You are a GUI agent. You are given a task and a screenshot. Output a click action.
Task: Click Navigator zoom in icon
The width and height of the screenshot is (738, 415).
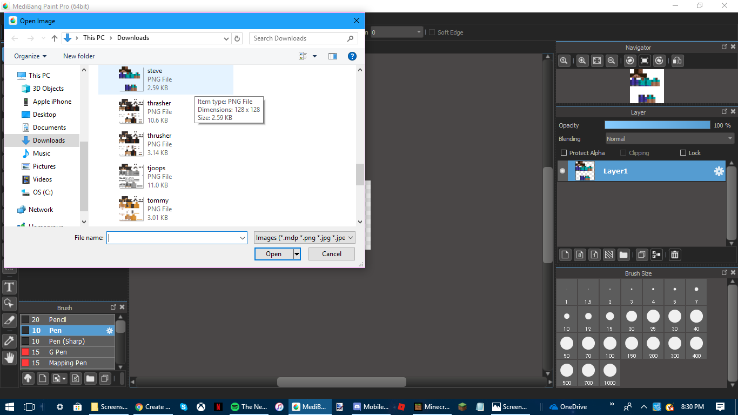tap(582, 61)
